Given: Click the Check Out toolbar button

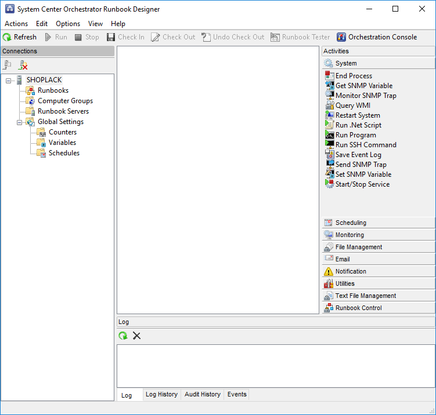Looking at the screenshot, I should 173,37.
